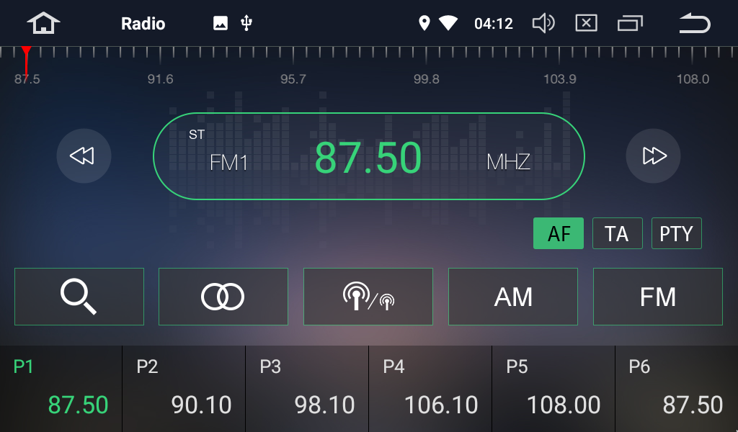Image resolution: width=738 pixels, height=432 pixels.
Task: Enable the TA traffic announcement toggle
Action: coord(617,234)
